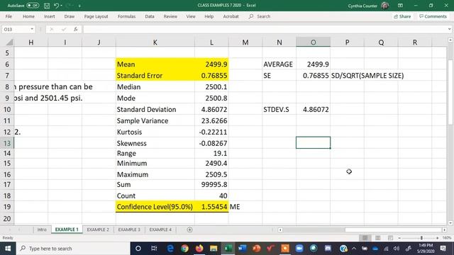Screen dimensions: 454x255
Task: Expand the formula bar chevron
Action: 449,29
